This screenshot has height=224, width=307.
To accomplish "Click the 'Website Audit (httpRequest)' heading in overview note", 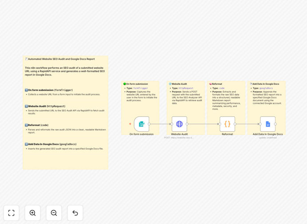I will (45, 106).
